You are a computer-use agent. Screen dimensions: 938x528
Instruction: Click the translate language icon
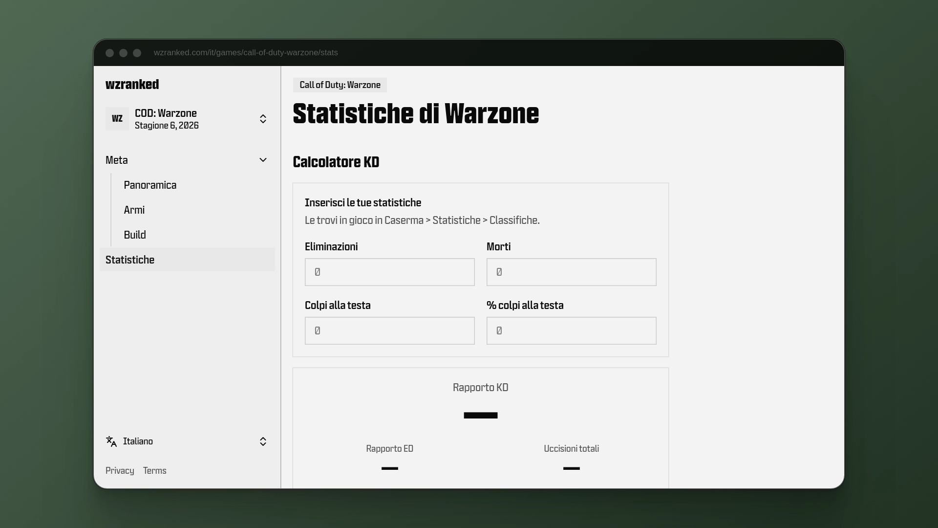pos(111,441)
